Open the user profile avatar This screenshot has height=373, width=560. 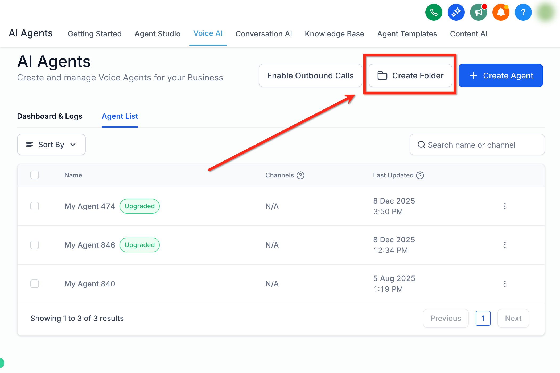tap(545, 12)
